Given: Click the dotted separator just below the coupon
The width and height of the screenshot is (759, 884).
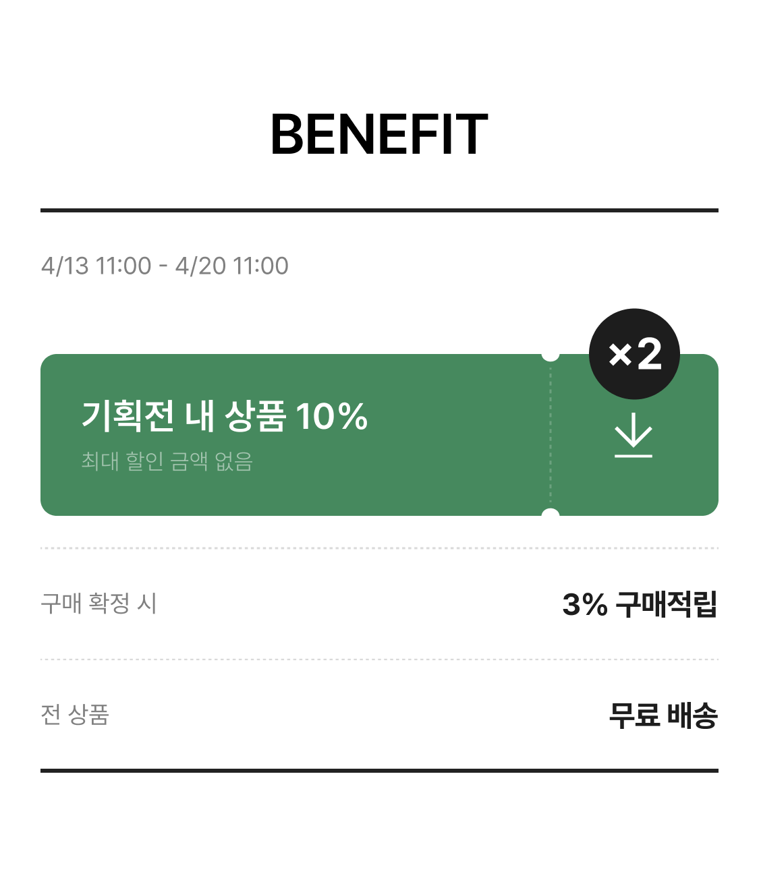Looking at the screenshot, I should click(379, 548).
